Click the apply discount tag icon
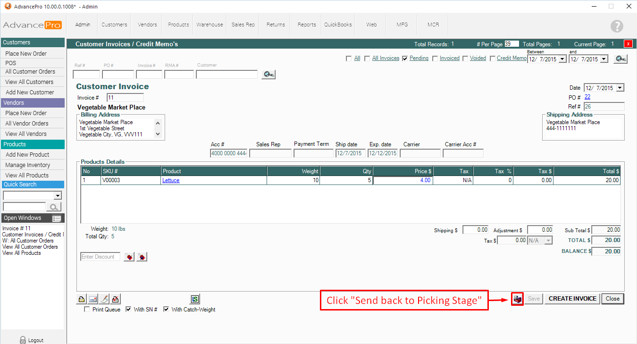Image resolution: width=637 pixels, height=344 pixels. 129,257
